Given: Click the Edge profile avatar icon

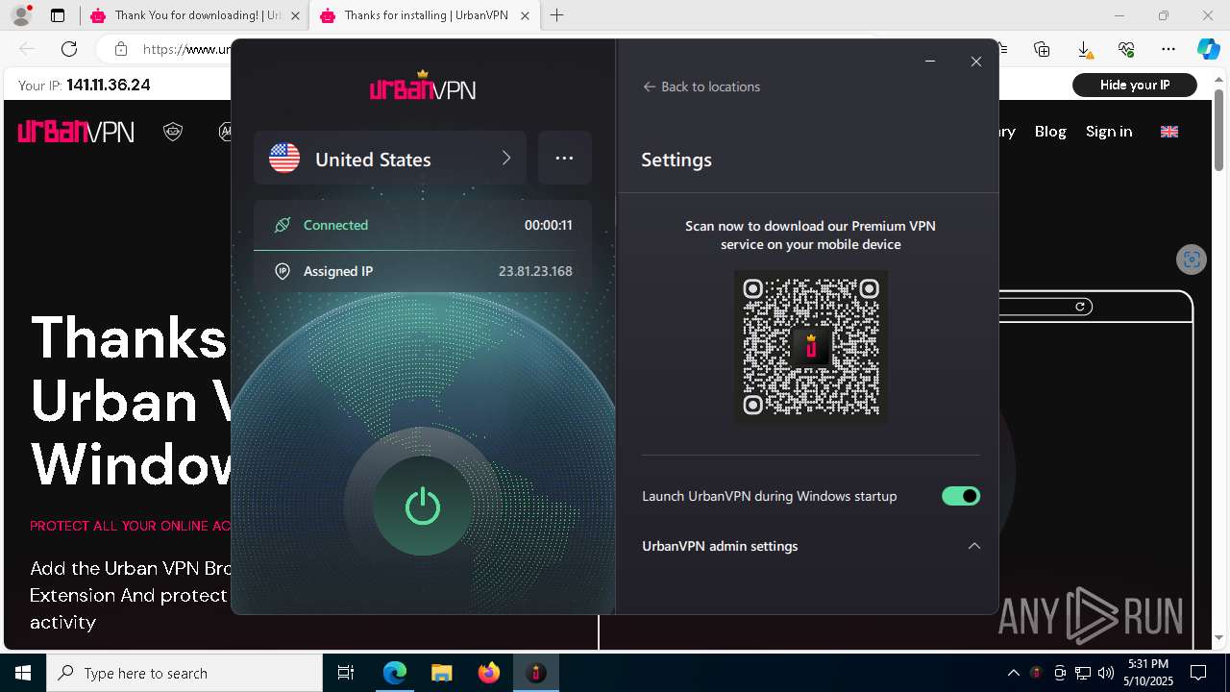Looking at the screenshot, I should tap(20, 15).
